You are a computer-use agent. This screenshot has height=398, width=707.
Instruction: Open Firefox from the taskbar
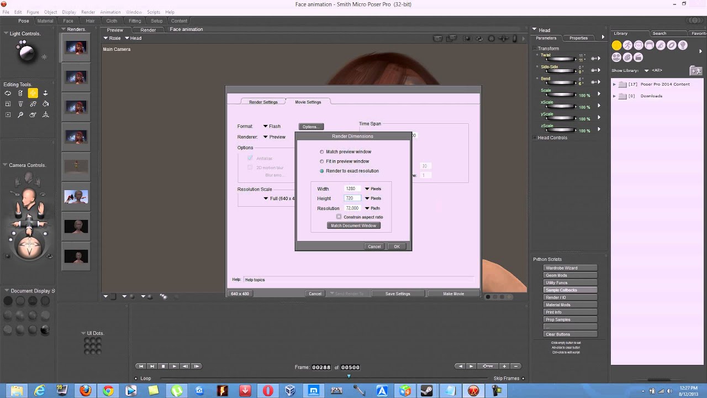(85, 391)
